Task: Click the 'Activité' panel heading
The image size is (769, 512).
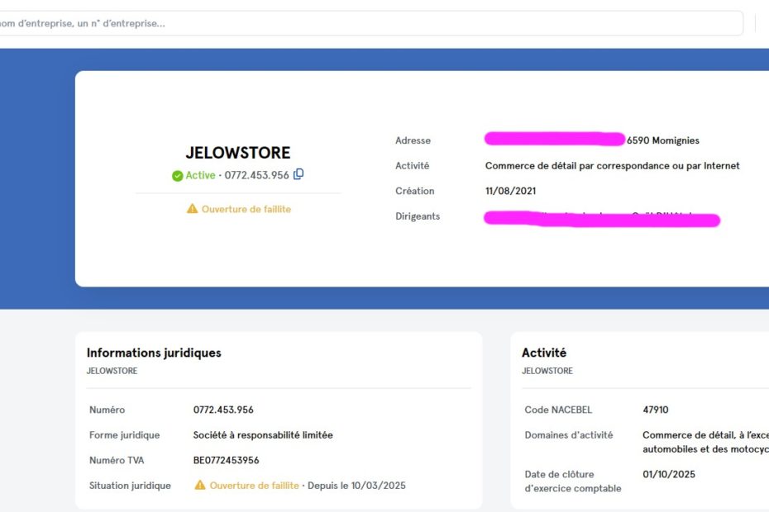Action: 544,353
